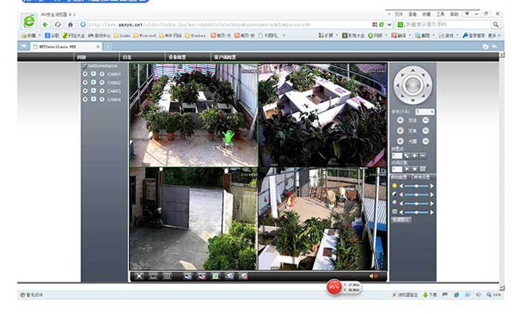Toggle the left round indicator for CAM02
This screenshot has height=314, width=512.
[x=85, y=83]
